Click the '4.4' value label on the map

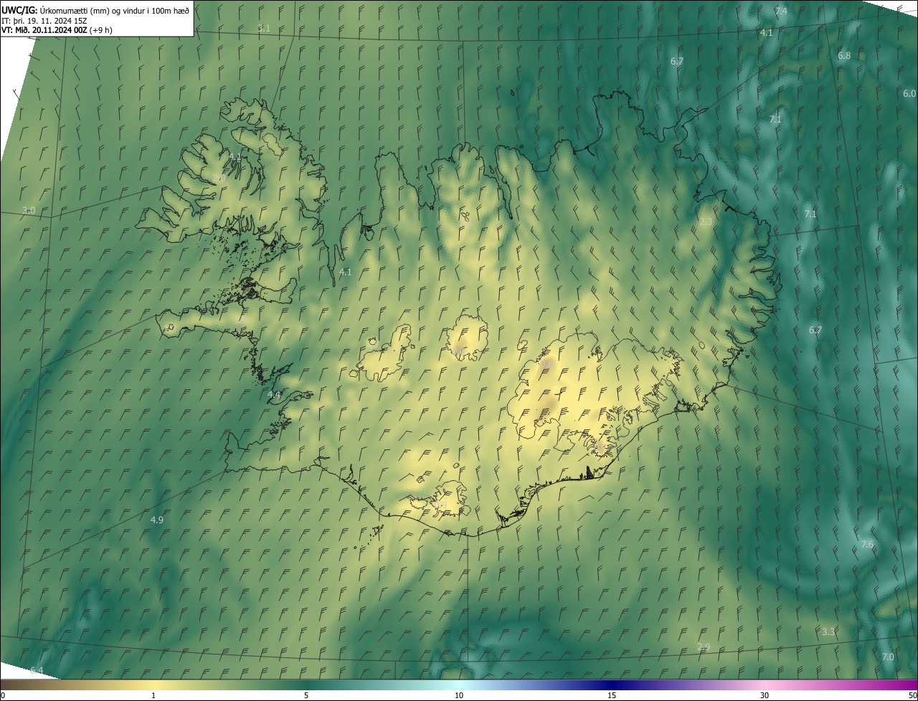[274, 395]
